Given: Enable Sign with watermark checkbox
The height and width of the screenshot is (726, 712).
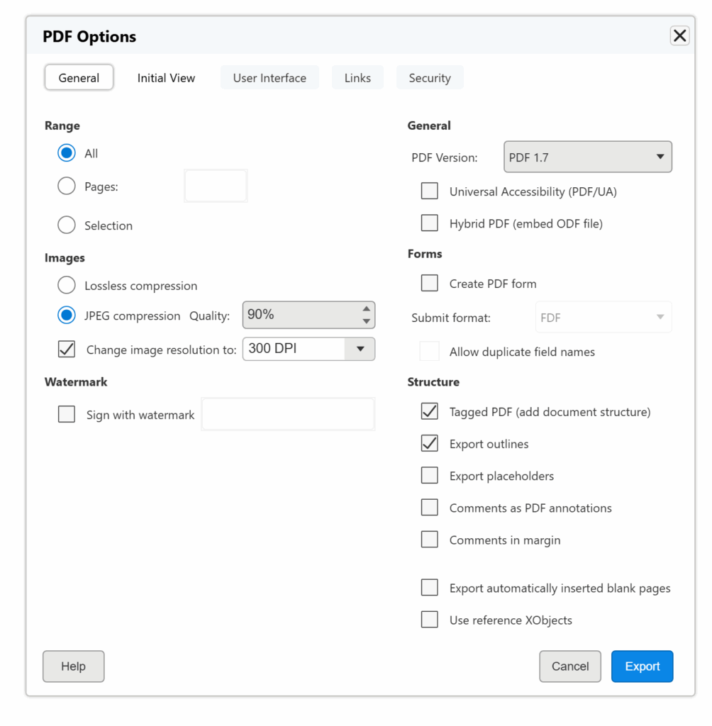Looking at the screenshot, I should coord(67,415).
